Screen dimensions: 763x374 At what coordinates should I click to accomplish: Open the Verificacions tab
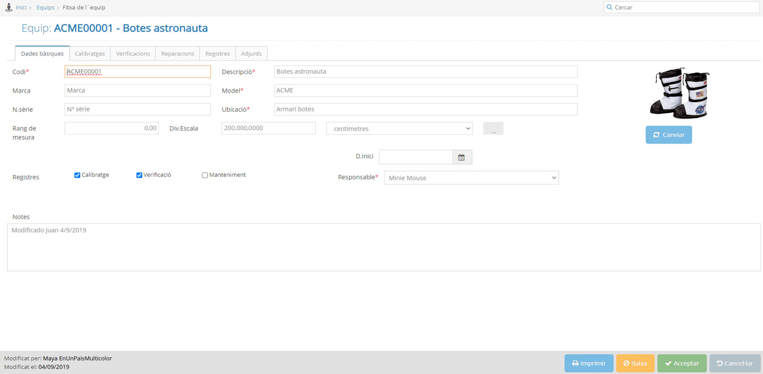(133, 53)
